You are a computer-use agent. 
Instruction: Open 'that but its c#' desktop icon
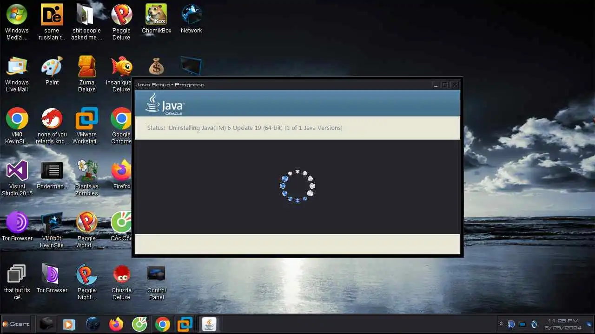click(x=17, y=282)
